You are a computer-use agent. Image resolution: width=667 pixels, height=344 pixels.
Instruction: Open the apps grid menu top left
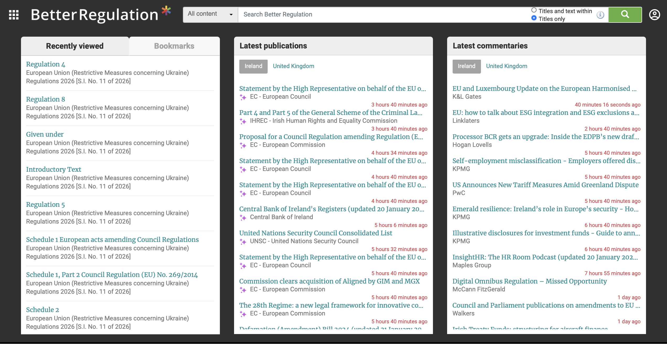[14, 15]
